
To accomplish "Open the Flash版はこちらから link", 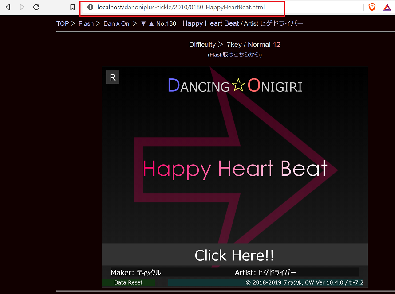I will click(x=235, y=54).
